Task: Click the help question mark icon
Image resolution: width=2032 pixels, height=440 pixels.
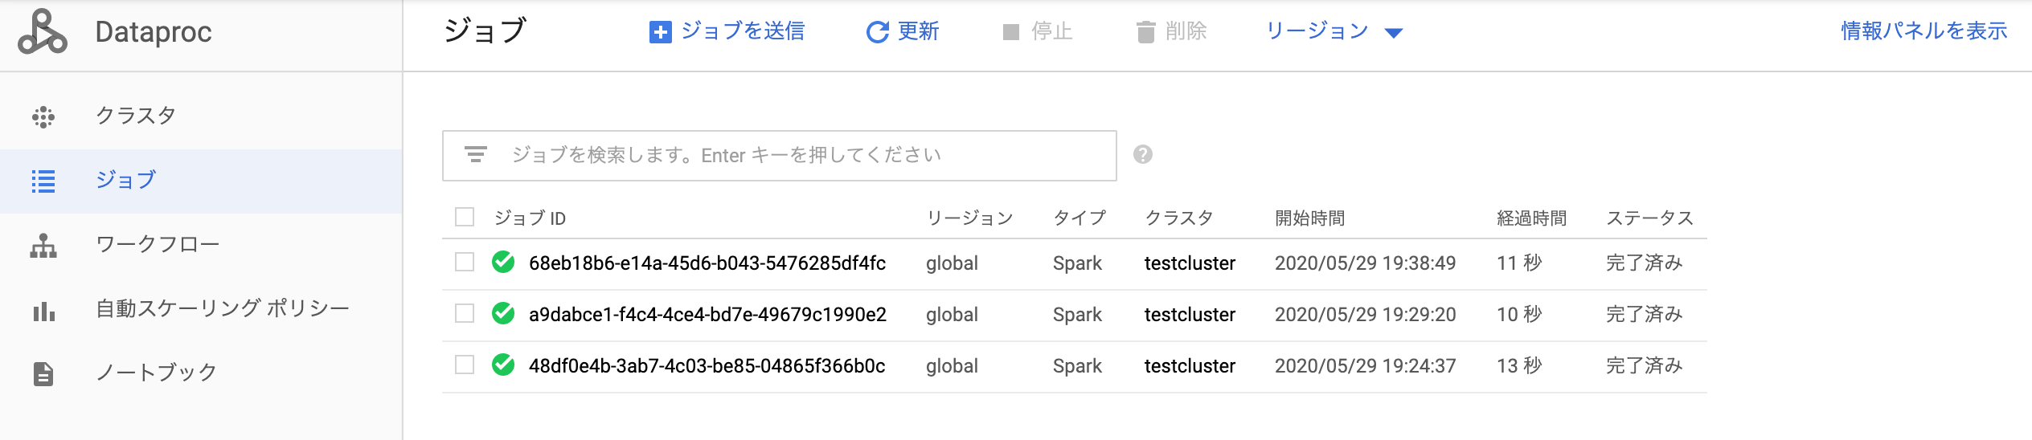Action: pos(1142,154)
